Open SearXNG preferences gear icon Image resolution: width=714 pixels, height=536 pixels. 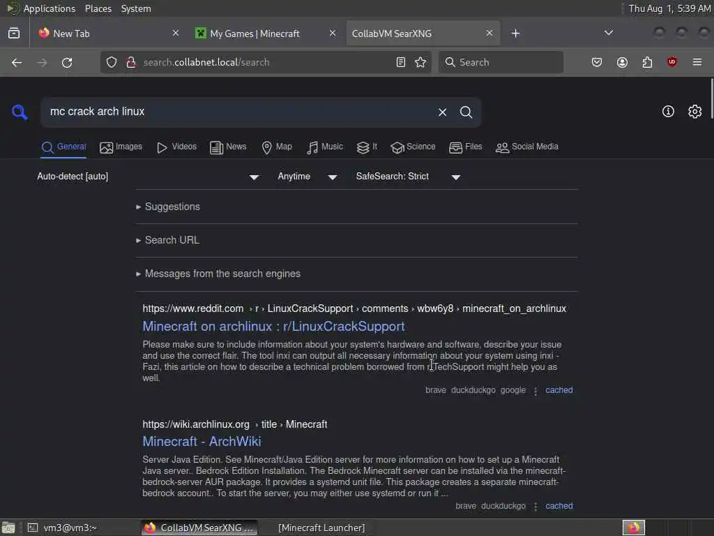(x=695, y=111)
